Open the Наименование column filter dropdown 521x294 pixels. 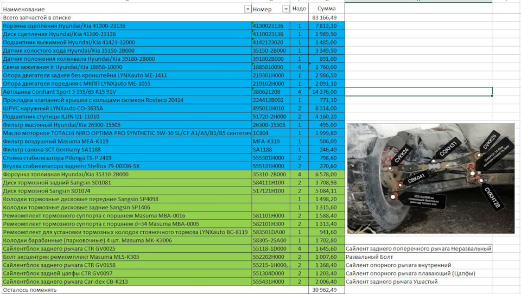[x=247, y=9]
